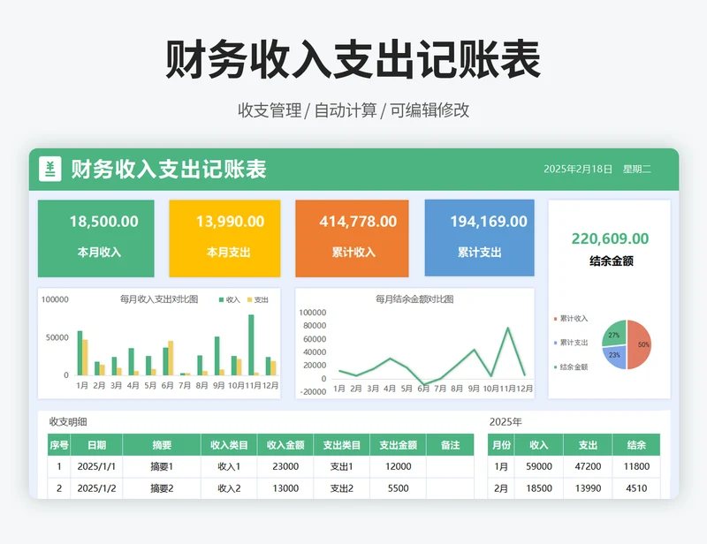Click the 收入1 category cell
This screenshot has height=544, width=707.
229,466
